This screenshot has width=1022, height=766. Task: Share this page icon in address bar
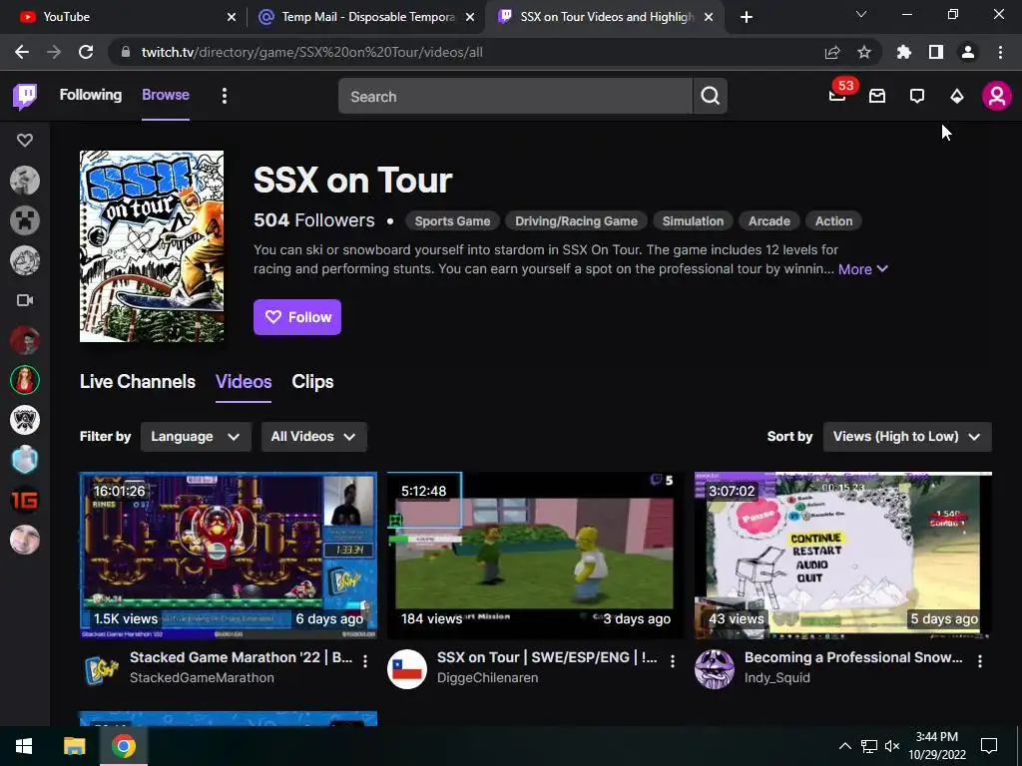832,52
